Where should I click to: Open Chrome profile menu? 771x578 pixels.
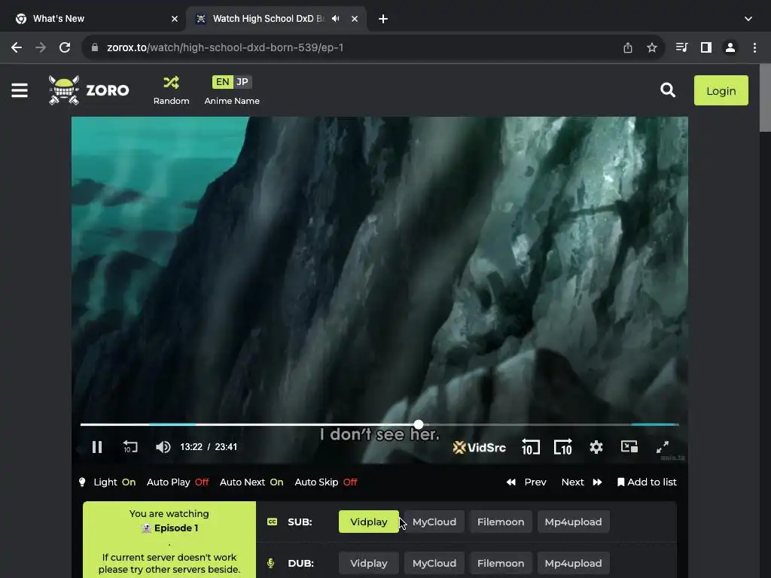tap(730, 47)
